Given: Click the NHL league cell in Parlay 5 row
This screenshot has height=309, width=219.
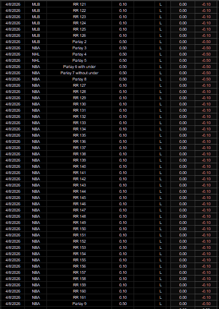Looking at the screenshot, I should 36,61.
